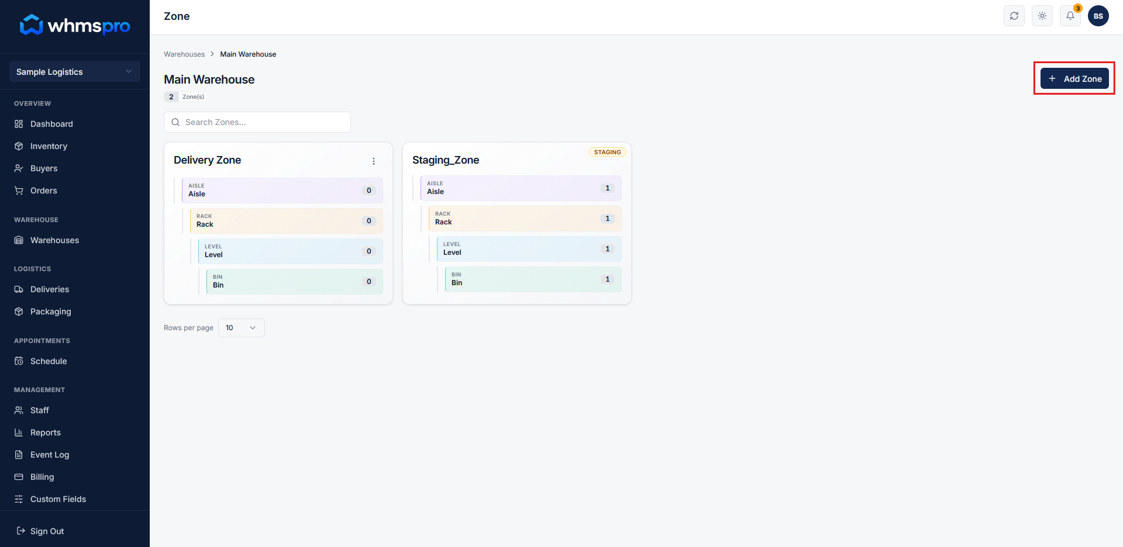Select the Bin row in Delivery Zone
This screenshot has height=547, width=1123.
click(295, 282)
